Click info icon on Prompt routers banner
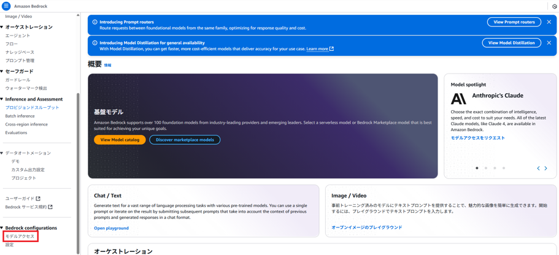559x255 pixels. 95,22
